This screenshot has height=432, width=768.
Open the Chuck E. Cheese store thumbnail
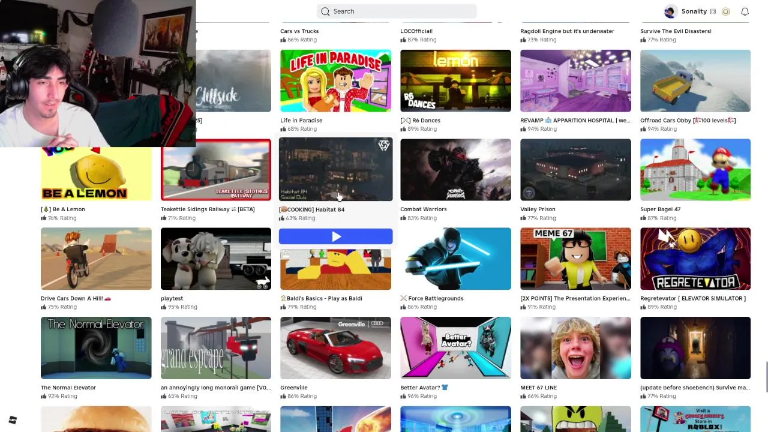pos(695,419)
